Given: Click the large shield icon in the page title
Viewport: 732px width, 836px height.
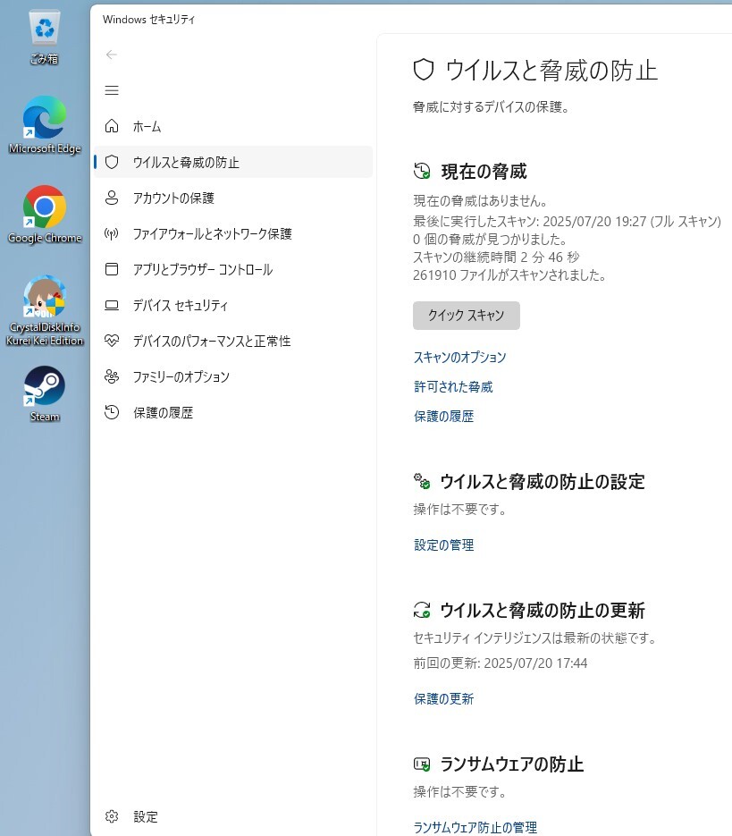Looking at the screenshot, I should tap(424, 70).
